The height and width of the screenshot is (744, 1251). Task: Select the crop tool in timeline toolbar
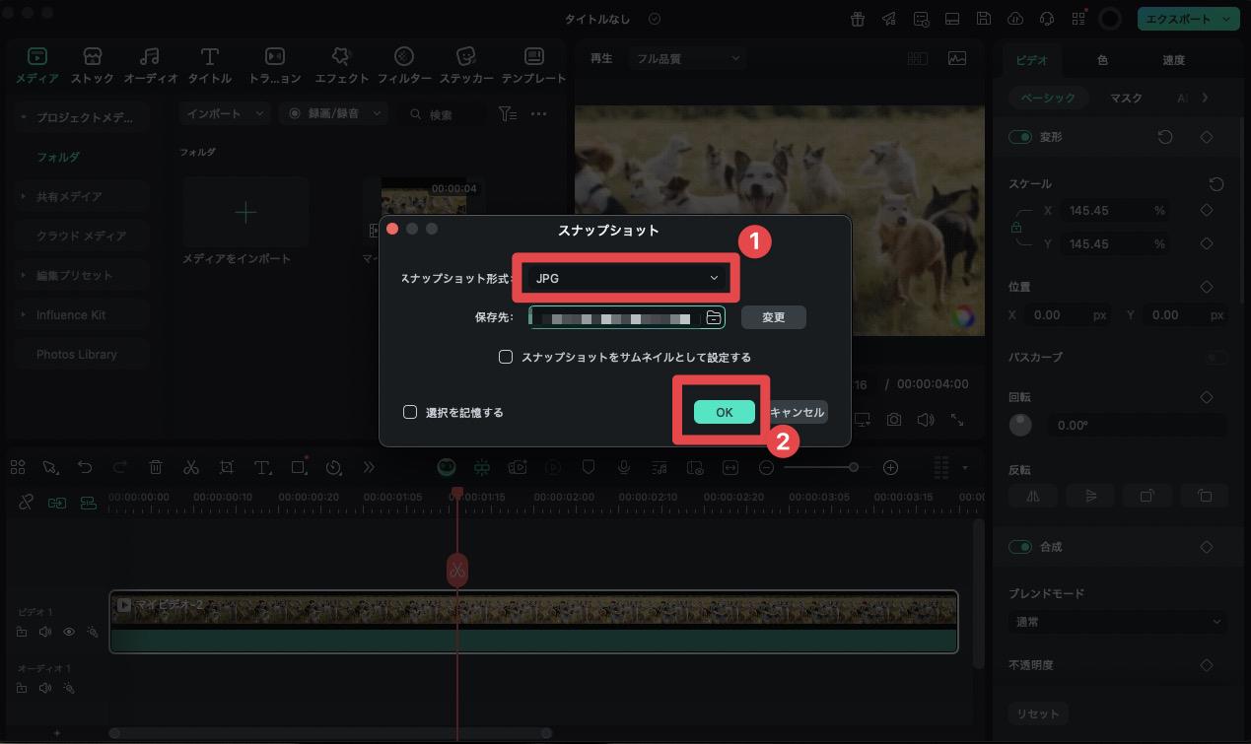coord(227,467)
